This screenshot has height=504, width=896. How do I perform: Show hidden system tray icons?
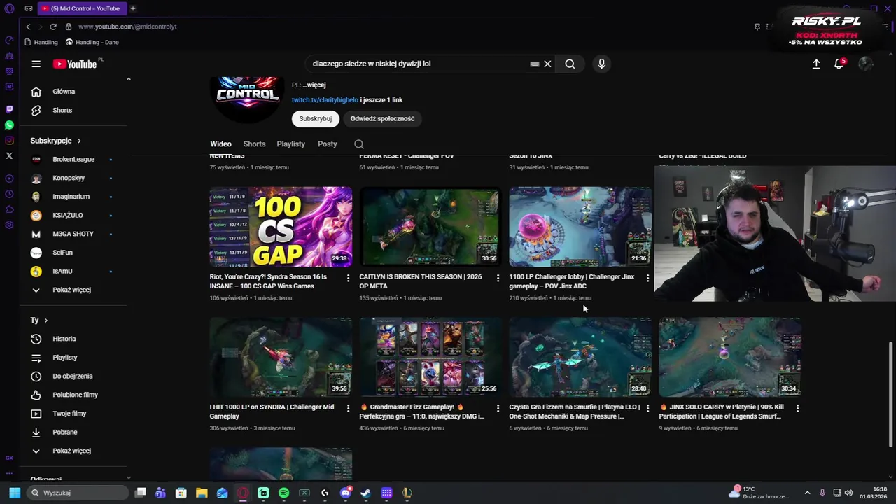pyautogui.click(x=807, y=493)
